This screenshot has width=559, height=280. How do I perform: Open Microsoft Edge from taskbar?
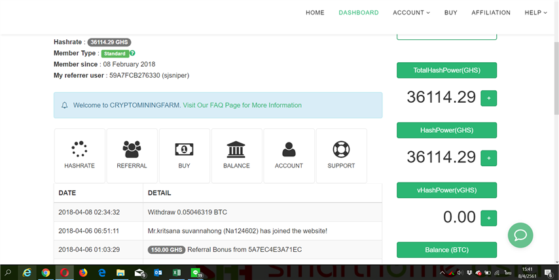point(102,273)
